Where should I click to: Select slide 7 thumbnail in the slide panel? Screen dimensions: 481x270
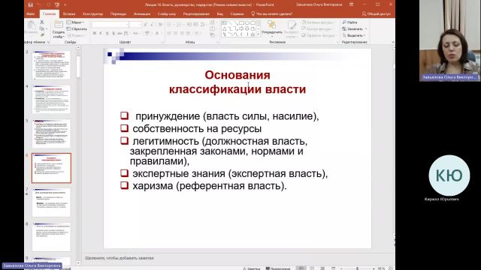tap(51, 202)
